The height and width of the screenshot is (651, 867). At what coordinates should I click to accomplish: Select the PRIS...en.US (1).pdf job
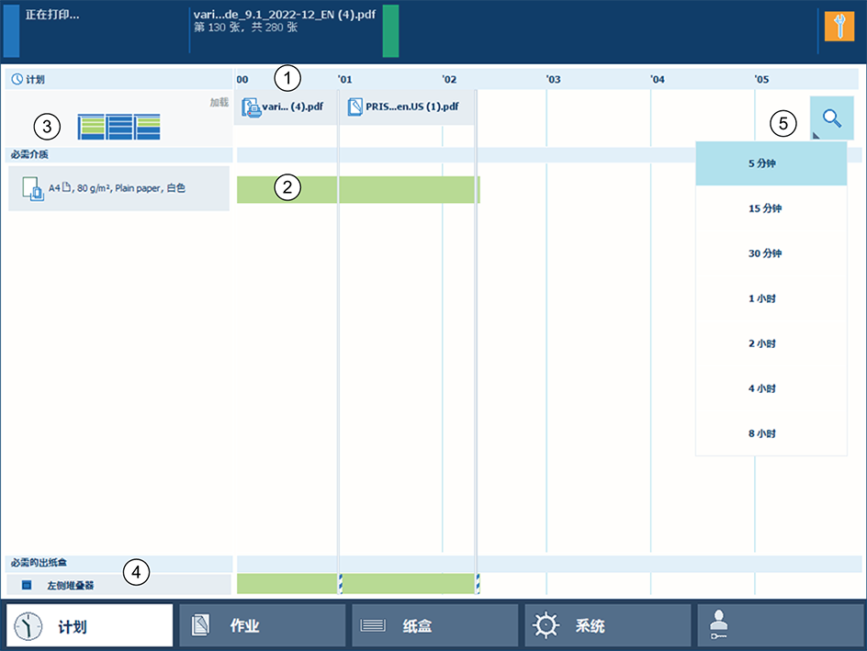click(406, 107)
